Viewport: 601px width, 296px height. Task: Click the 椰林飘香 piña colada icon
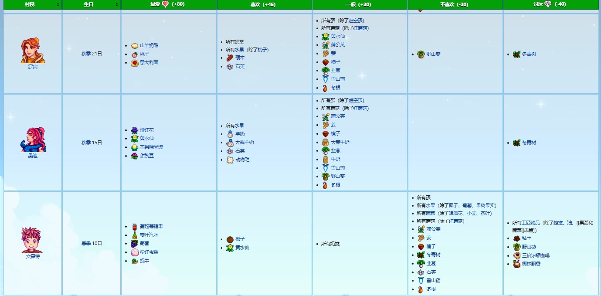(516, 264)
